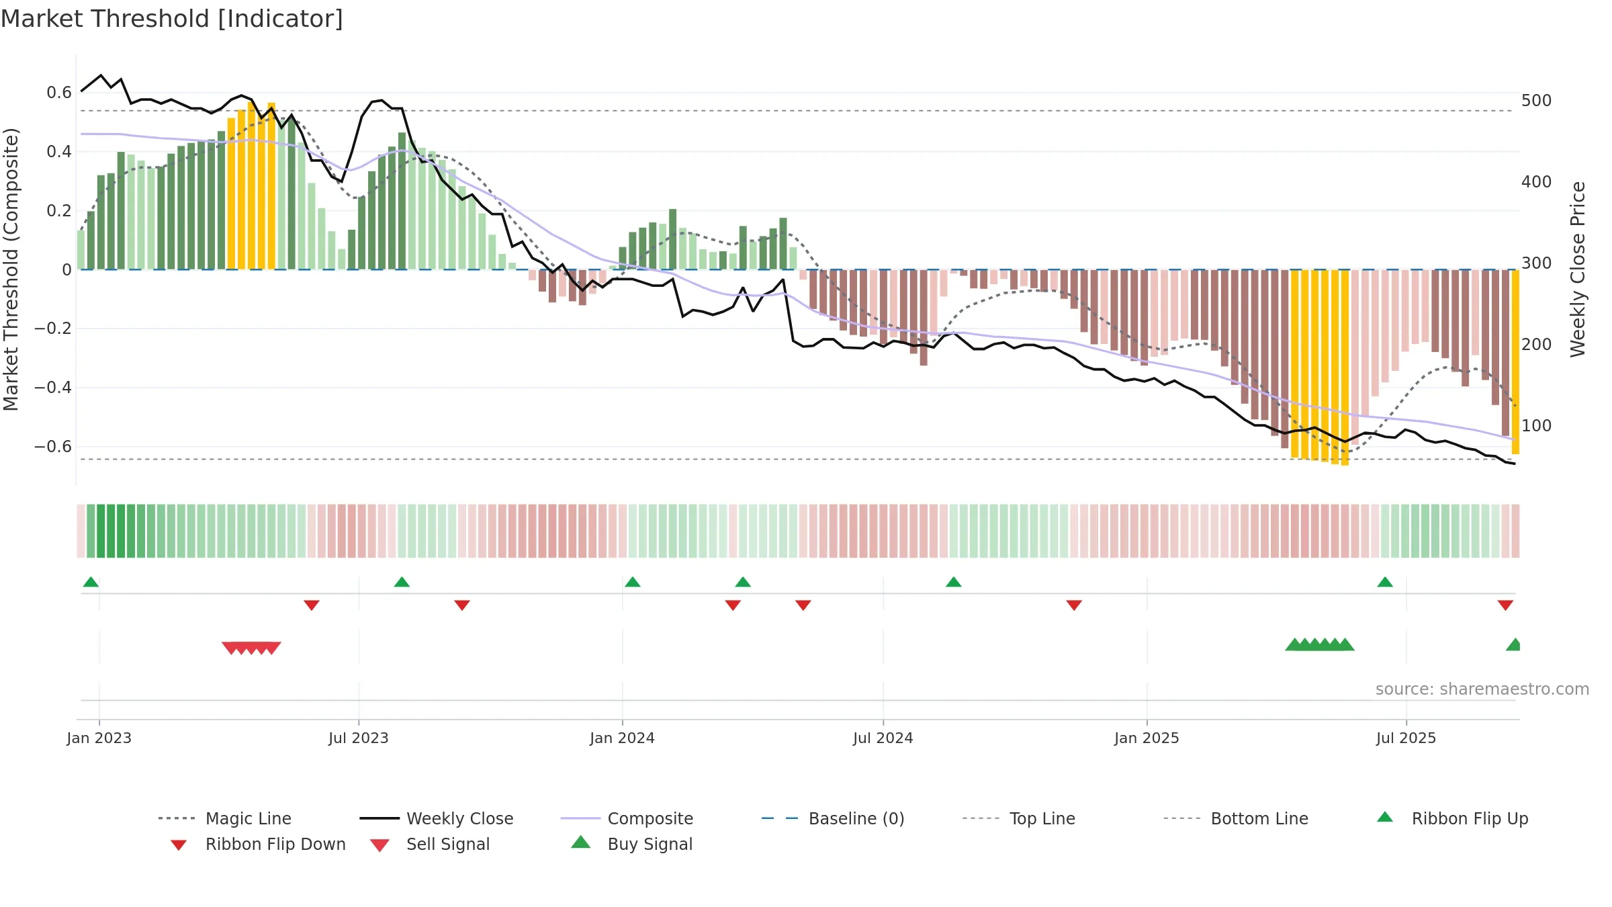The image size is (1612, 907).
Task: Click the source: sharemaestro.com text
Action: coord(1482,689)
